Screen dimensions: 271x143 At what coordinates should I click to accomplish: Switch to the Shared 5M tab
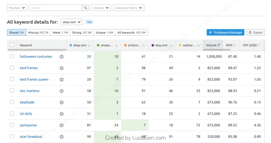click(17, 32)
